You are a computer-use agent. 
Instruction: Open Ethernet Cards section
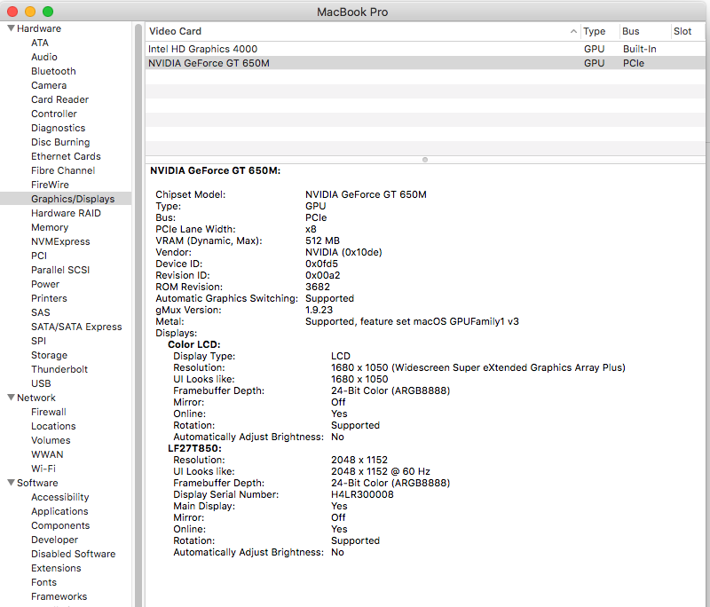[66, 156]
